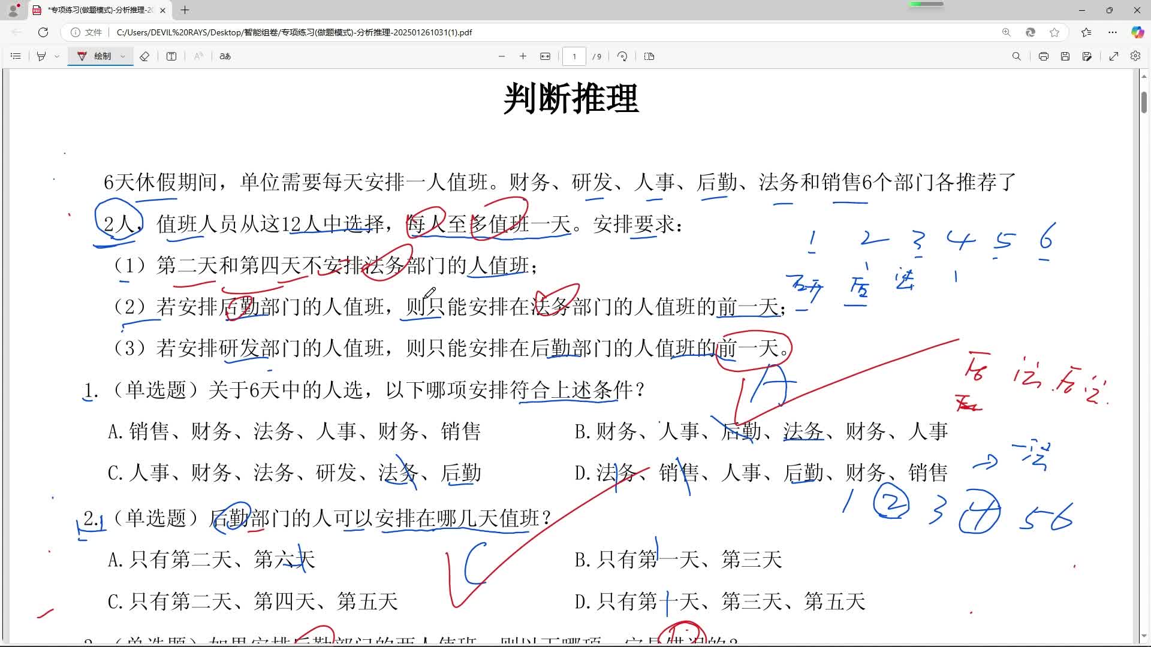Zoom in on the PDF
Viewport: 1151px width, 647px height.
pos(523,56)
